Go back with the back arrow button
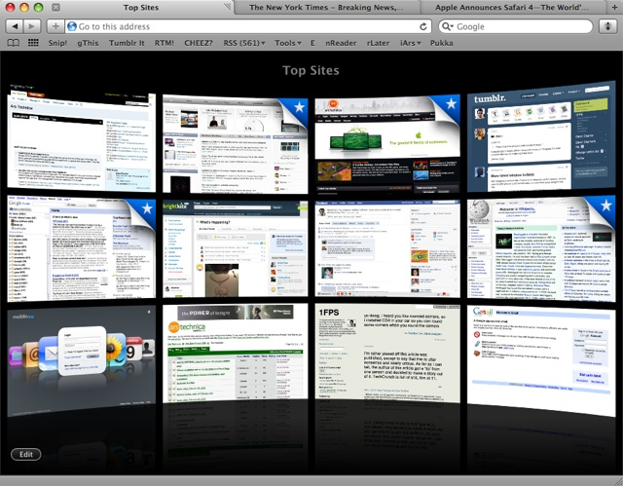This screenshot has height=486, width=623. coord(15,26)
